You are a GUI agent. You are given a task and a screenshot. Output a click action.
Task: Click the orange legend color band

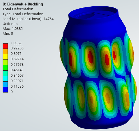[x=5, y=51]
